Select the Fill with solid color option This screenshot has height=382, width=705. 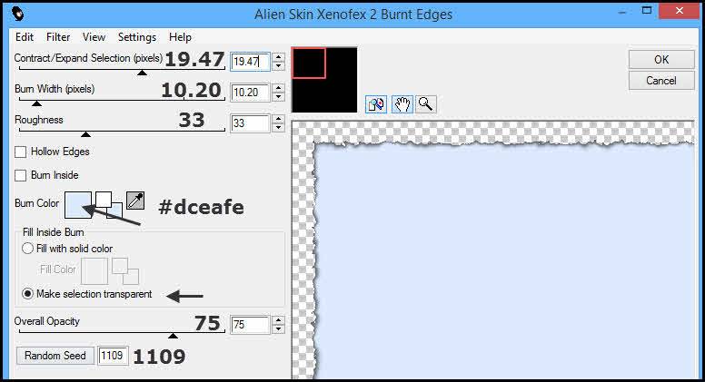(x=27, y=249)
